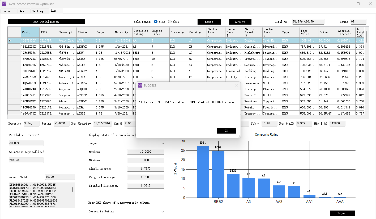Close the SUCCESS dialog with X

[x=237, y=85]
